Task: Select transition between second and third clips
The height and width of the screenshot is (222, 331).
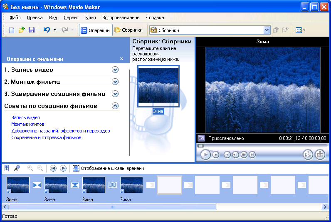Action: (75, 185)
